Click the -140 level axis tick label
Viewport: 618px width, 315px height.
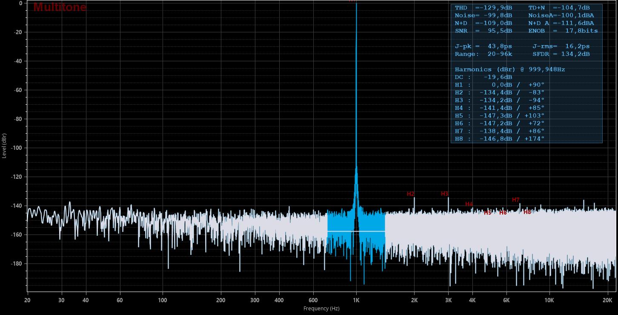17,206
